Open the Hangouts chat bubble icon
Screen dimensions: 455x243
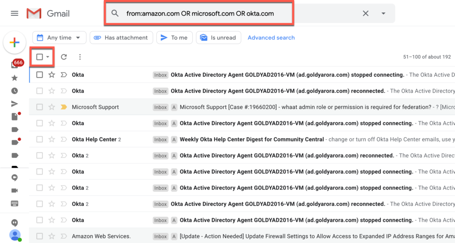(x=15, y=178)
